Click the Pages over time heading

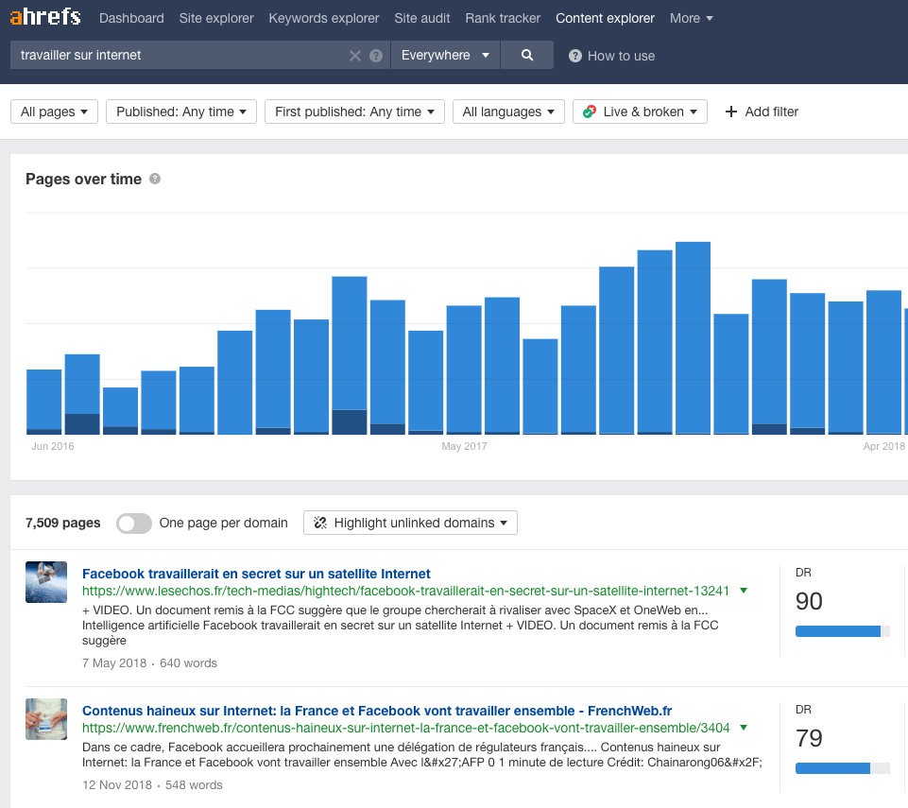click(x=83, y=179)
